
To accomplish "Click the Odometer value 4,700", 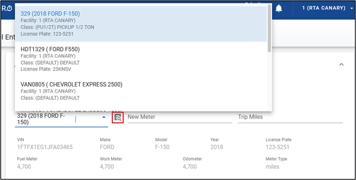I will tap(190, 166).
